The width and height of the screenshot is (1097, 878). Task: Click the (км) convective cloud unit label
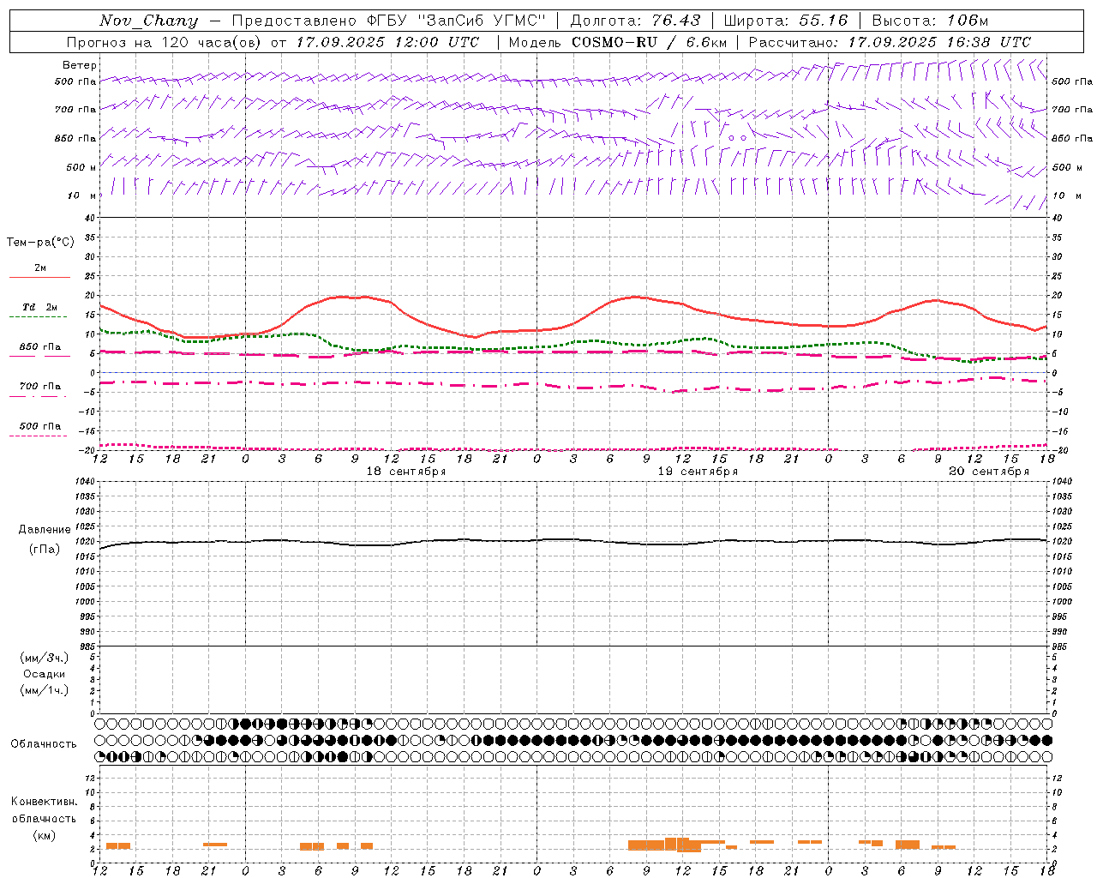44,835
